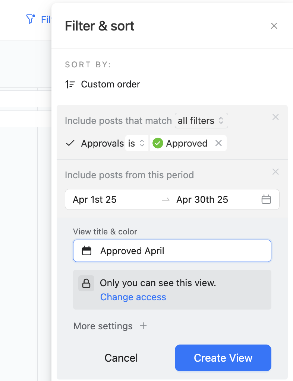Remove the date period filter

click(275, 172)
